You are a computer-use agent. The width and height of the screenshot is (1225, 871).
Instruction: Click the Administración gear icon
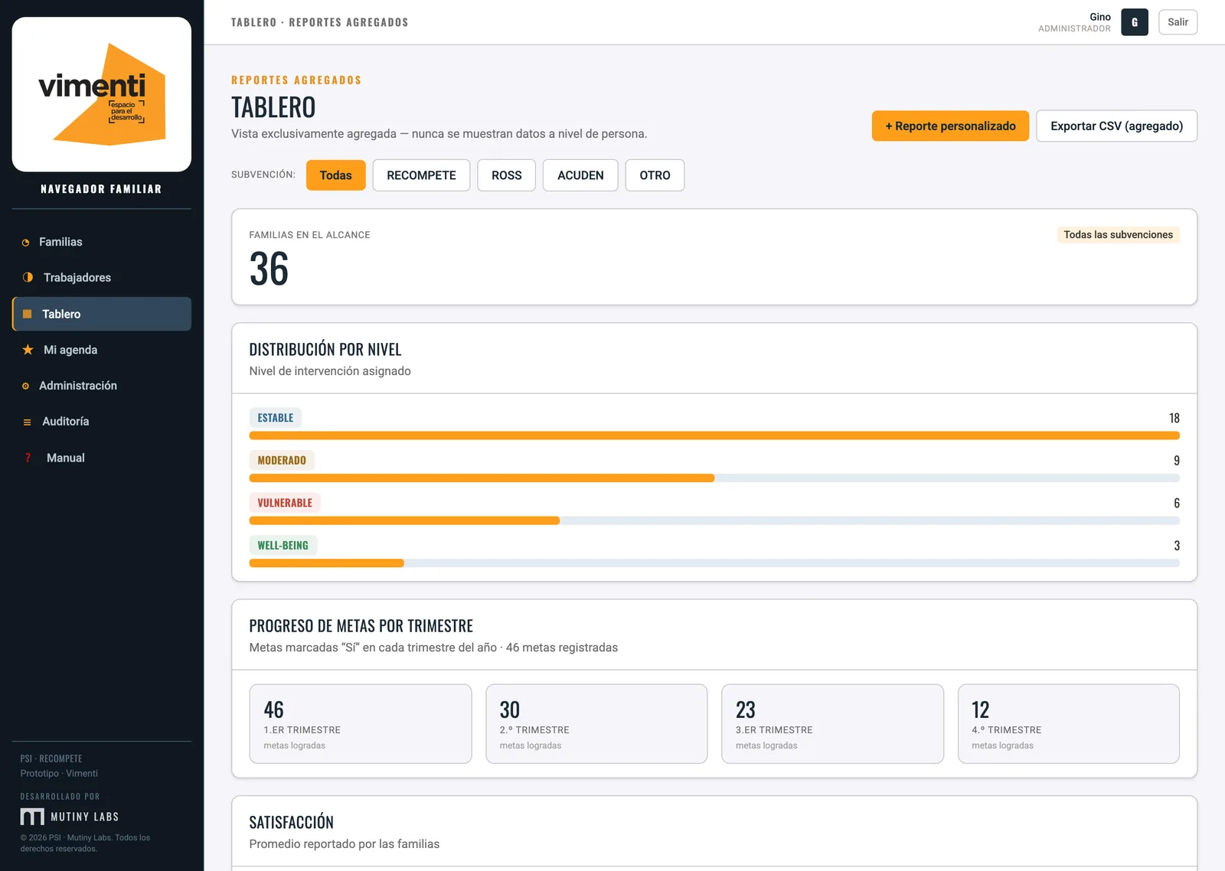[x=26, y=386]
